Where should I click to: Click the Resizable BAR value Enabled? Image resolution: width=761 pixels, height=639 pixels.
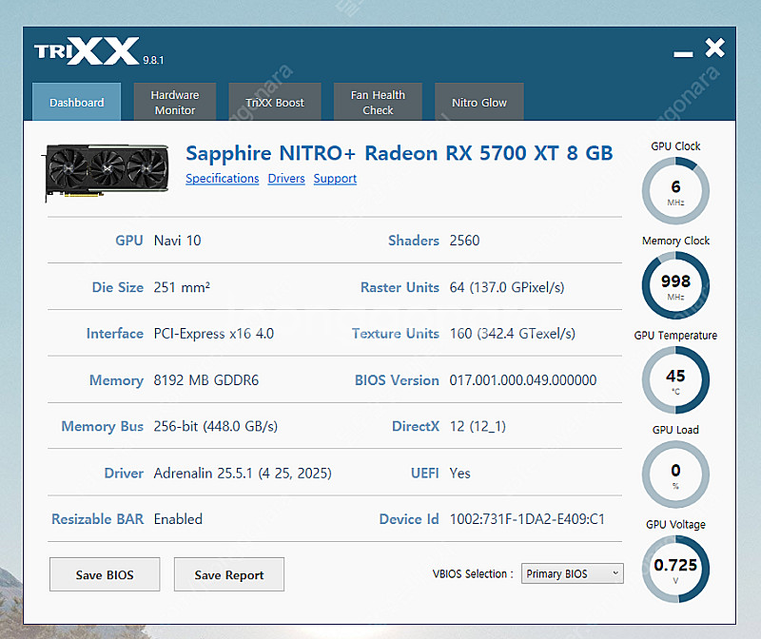click(x=178, y=519)
